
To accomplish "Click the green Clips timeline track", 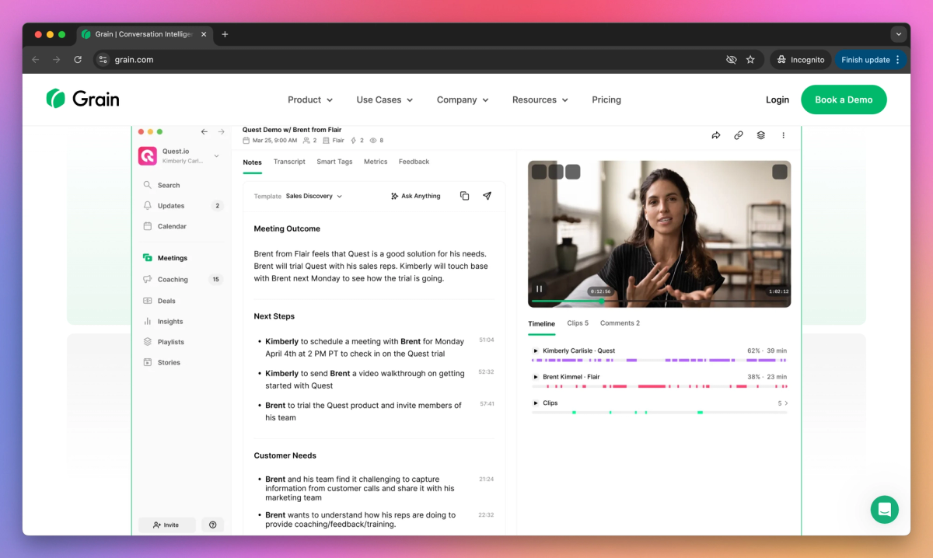I will (x=659, y=412).
